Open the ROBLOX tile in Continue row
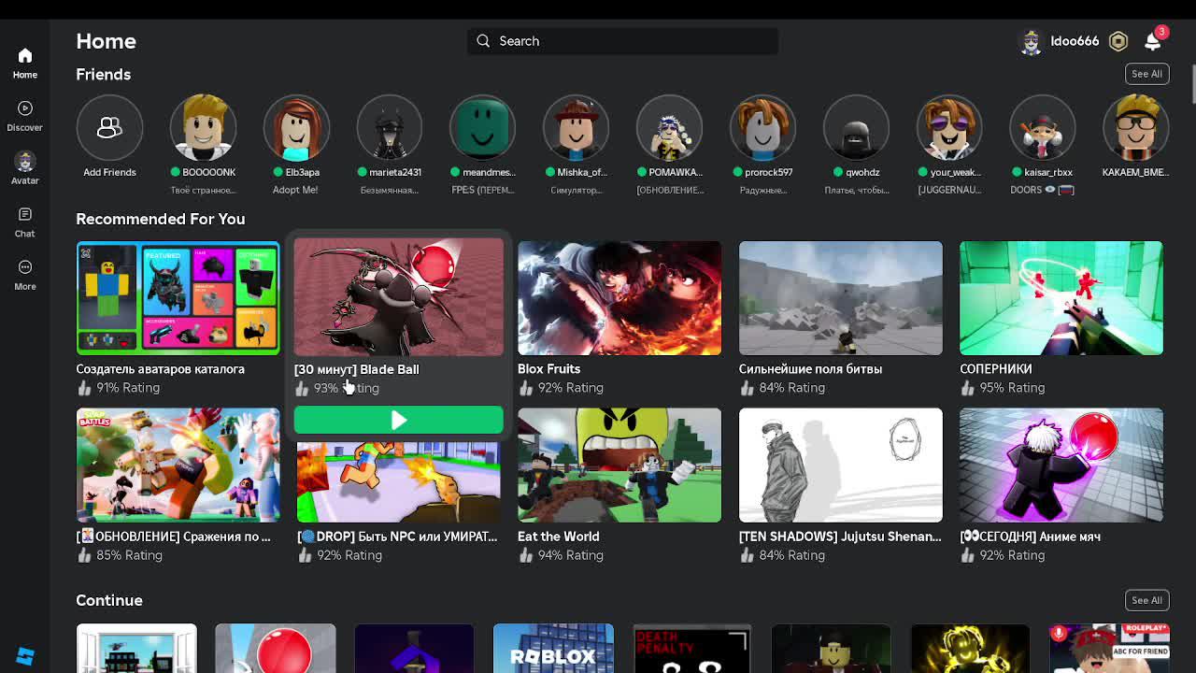 [x=553, y=649]
